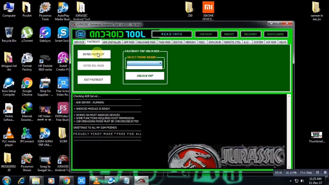Open the VCF RDR tab

271,42
